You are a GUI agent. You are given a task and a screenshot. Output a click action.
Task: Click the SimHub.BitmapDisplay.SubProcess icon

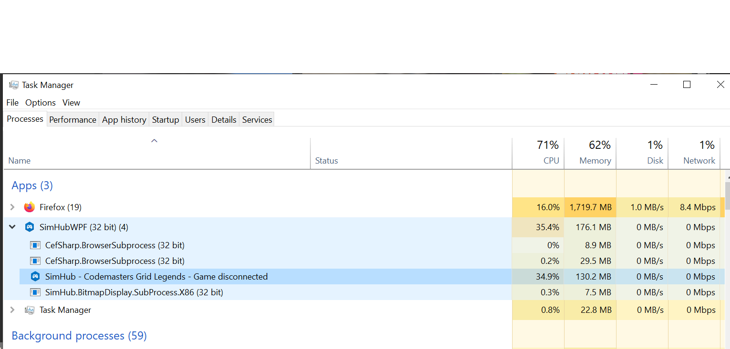pyautogui.click(x=35, y=292)
